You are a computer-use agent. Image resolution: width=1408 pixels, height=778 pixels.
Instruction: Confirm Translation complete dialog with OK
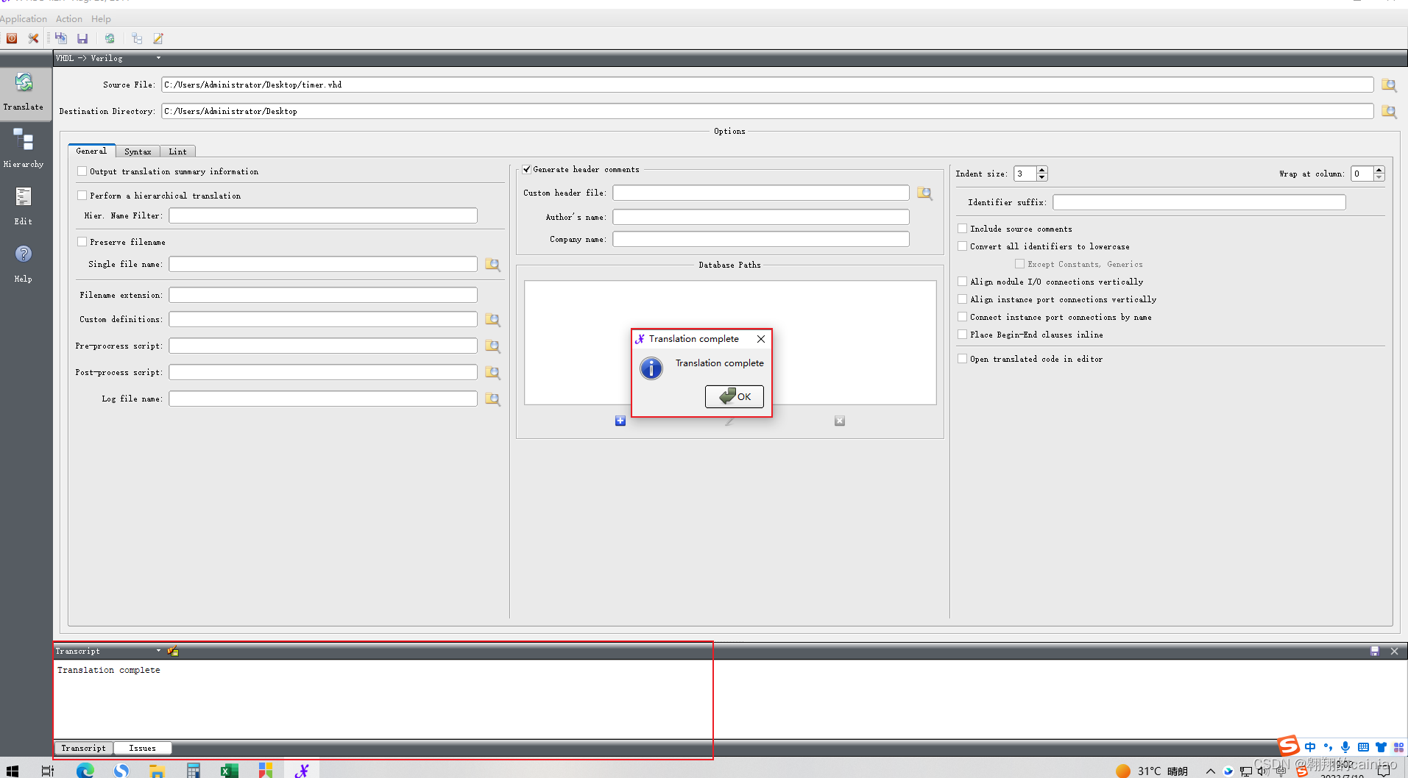(734, 396)
